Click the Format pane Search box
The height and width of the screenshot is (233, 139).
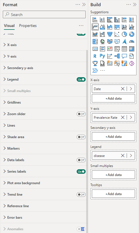point(44,15)
